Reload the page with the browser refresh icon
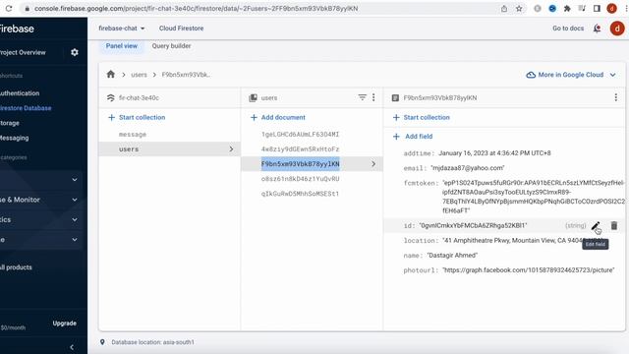 [x=9, y=9]
